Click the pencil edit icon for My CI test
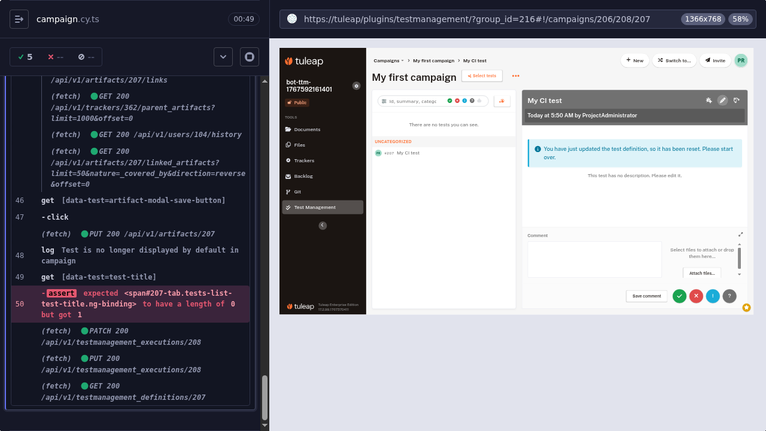Viewport: 766px width, 431px height. pyautogui.click(x=722, y=101)
